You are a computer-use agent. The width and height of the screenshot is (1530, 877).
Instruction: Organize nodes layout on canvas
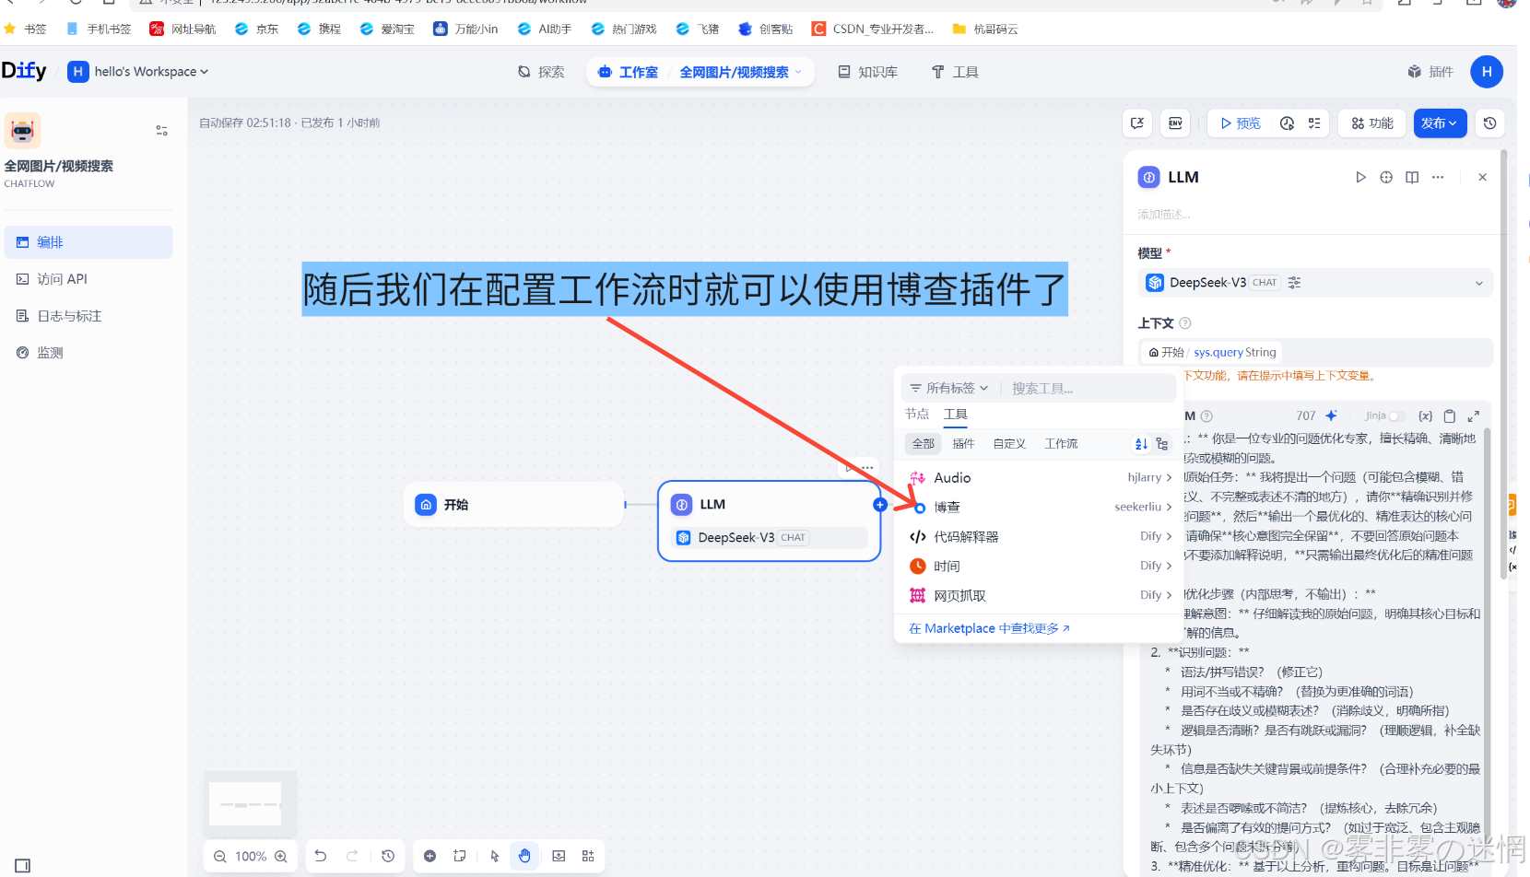coord(588,856)
